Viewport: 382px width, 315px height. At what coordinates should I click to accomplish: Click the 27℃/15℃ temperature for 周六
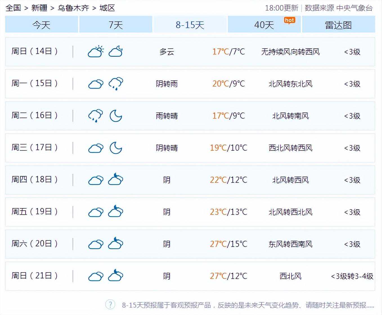pos(228,244)
